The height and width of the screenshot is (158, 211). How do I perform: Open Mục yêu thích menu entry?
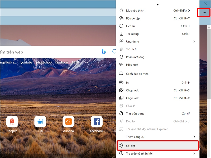(157, 11)
